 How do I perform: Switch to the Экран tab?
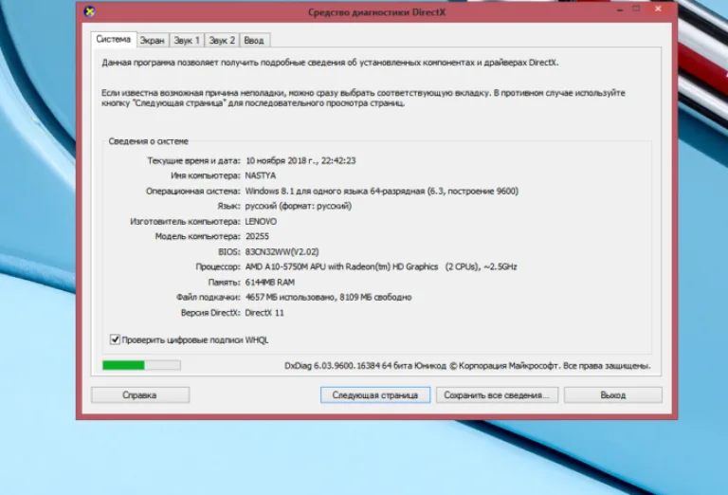coord(153,41)
